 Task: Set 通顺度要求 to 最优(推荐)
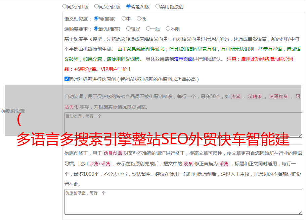pos(96,29)
